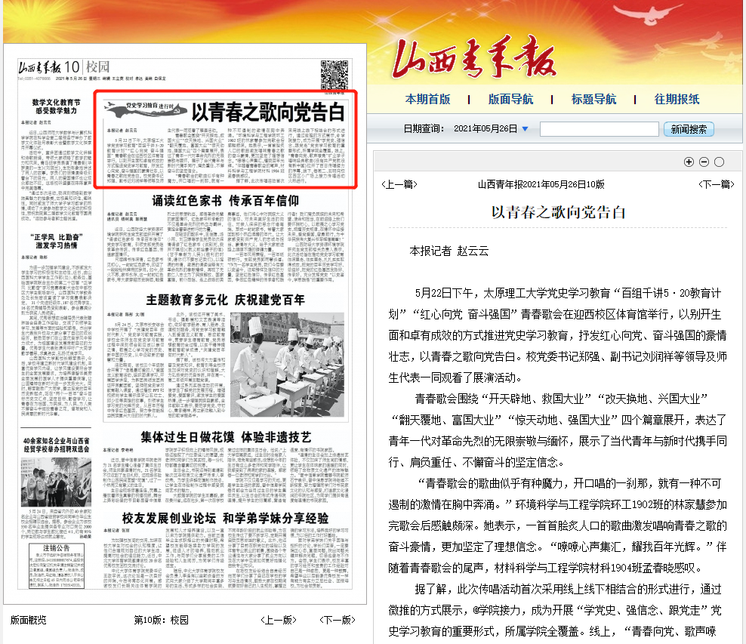Open the 集体过生日做花馍 article on page
This screenshot has height=644, width=746.
pos(226,437)
